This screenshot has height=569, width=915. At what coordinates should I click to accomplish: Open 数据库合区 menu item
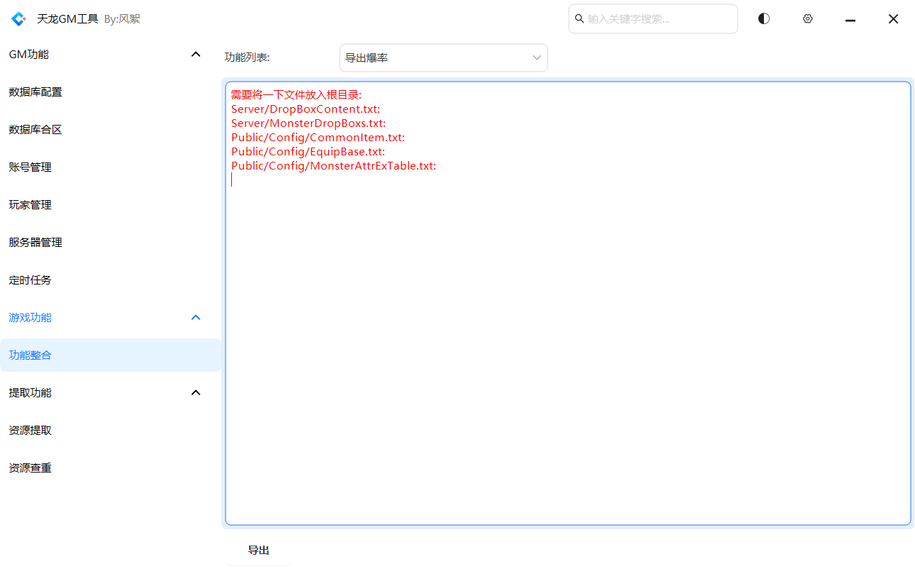35,130
